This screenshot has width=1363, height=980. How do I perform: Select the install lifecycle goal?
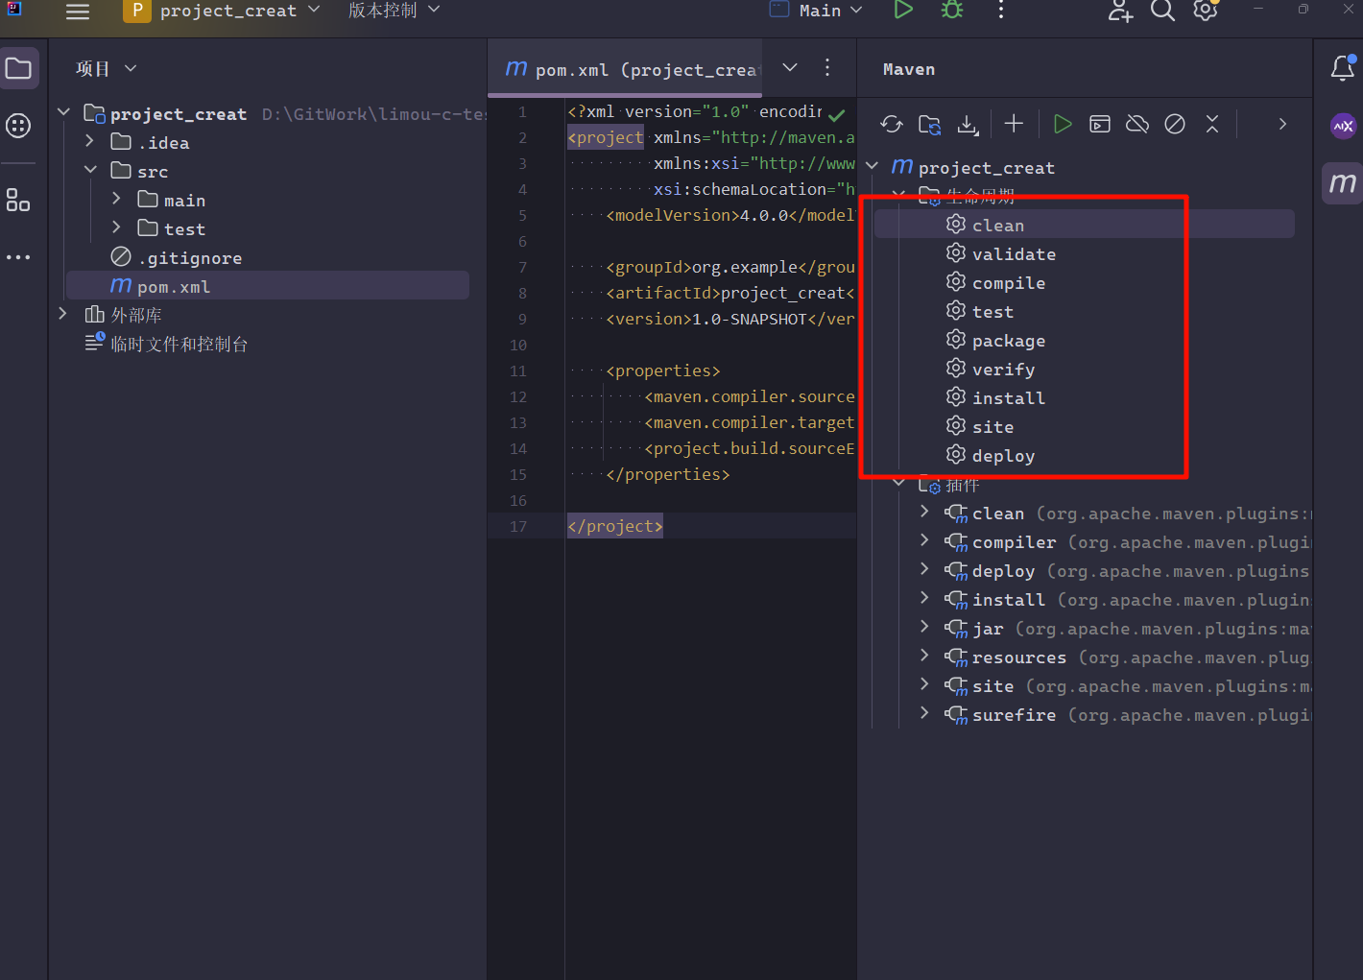pos(1008,398)
